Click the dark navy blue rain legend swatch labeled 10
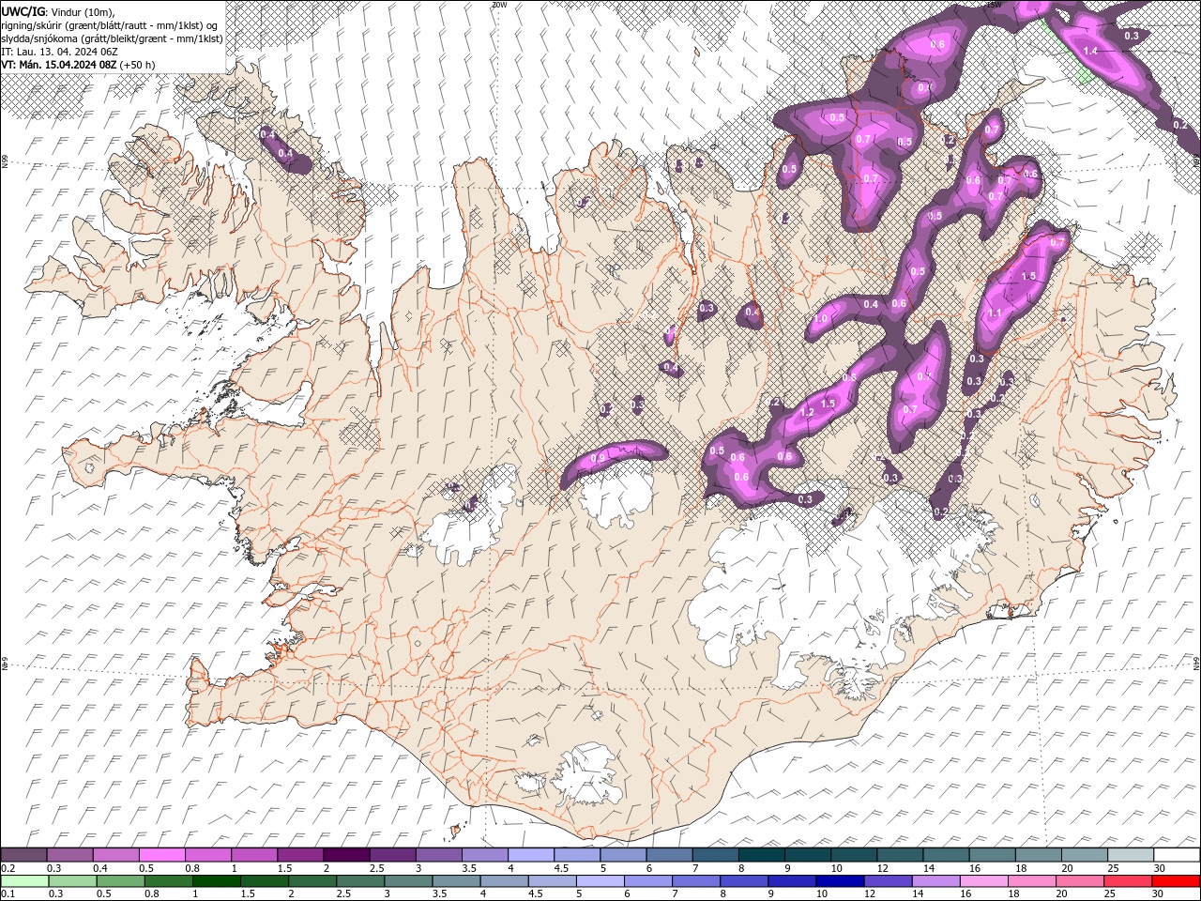The height and width of the screenshot is (901, 1201). [839, 881]
